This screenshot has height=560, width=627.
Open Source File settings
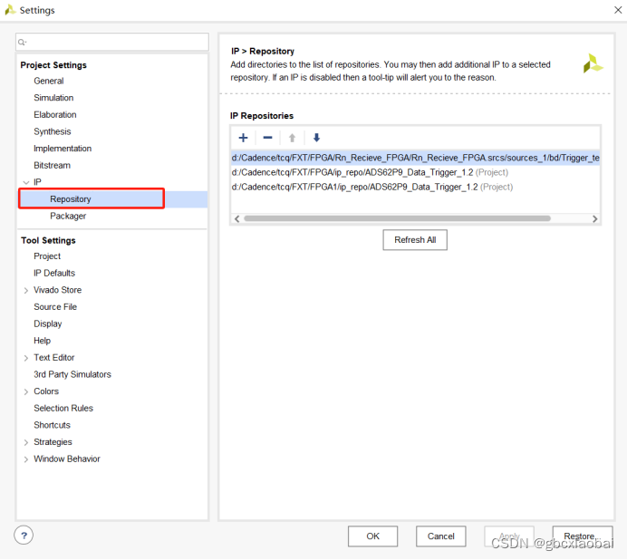[x=55, y=307]
